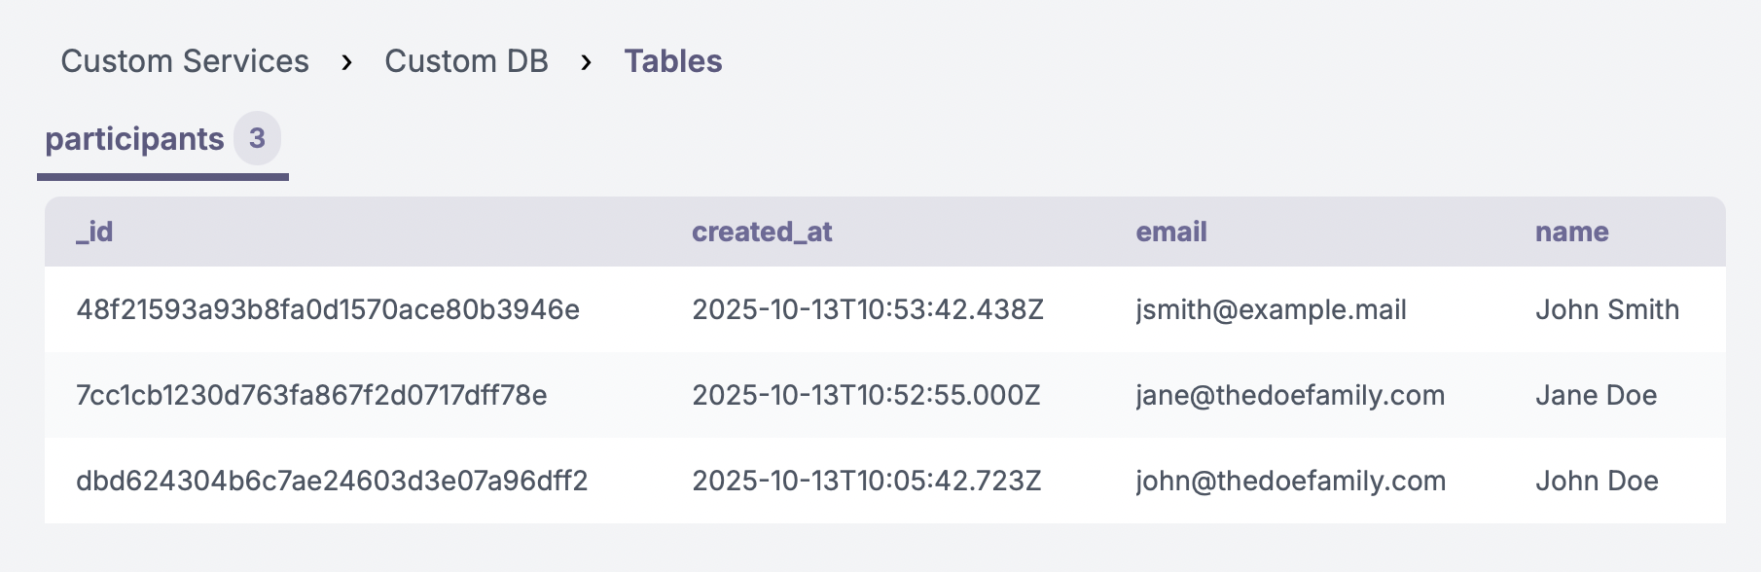Image resolution: width=1761 pixels, height=572 pixels.
Task: Select the Jane Doe name cell
Action: (x=1596, y=395)
